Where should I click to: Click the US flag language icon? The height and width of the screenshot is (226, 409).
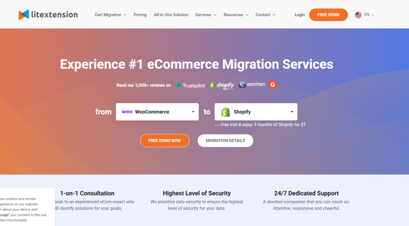[x=358, y=15]
